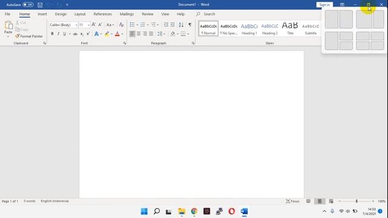Open the Borders dropdown arrow
The width and height of the screenshot is (388, 218).
[189, 34]
